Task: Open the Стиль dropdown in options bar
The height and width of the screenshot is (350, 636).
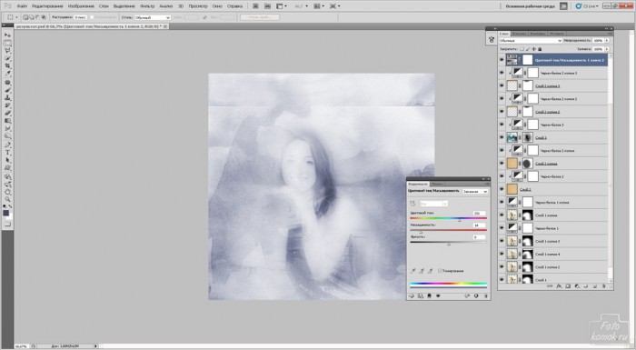Action: (x=152, y=17)
